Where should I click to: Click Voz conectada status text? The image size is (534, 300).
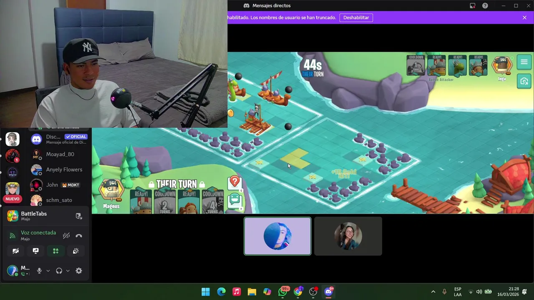point(38,232)
